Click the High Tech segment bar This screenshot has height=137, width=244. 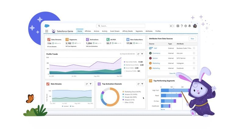click(175, 90)
